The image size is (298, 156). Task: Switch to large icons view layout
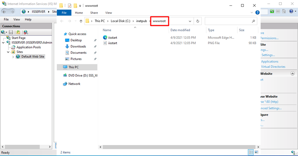256,152
